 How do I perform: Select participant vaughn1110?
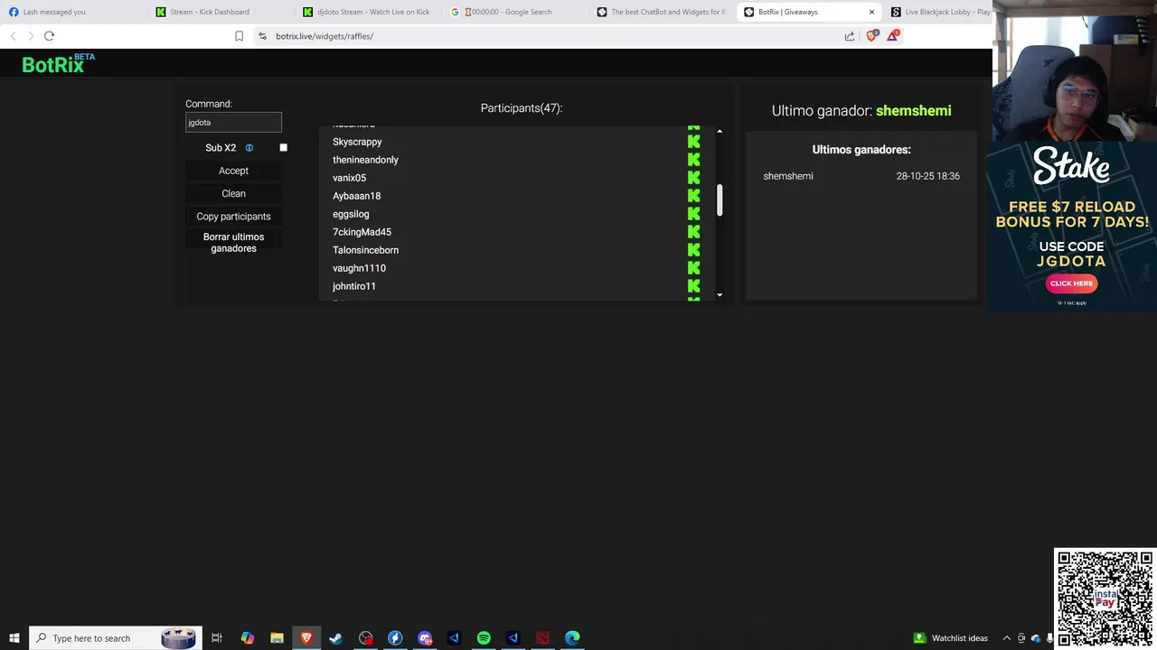[359, 268]
